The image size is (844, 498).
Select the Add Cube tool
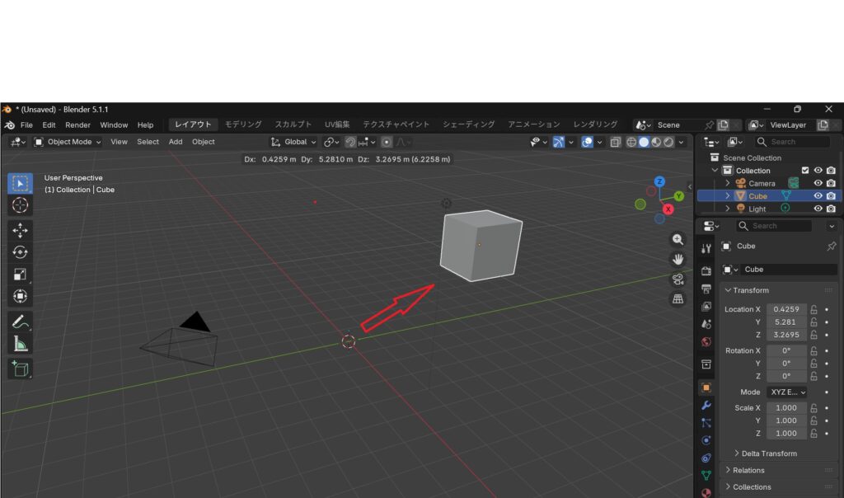[x=21, y=369]
